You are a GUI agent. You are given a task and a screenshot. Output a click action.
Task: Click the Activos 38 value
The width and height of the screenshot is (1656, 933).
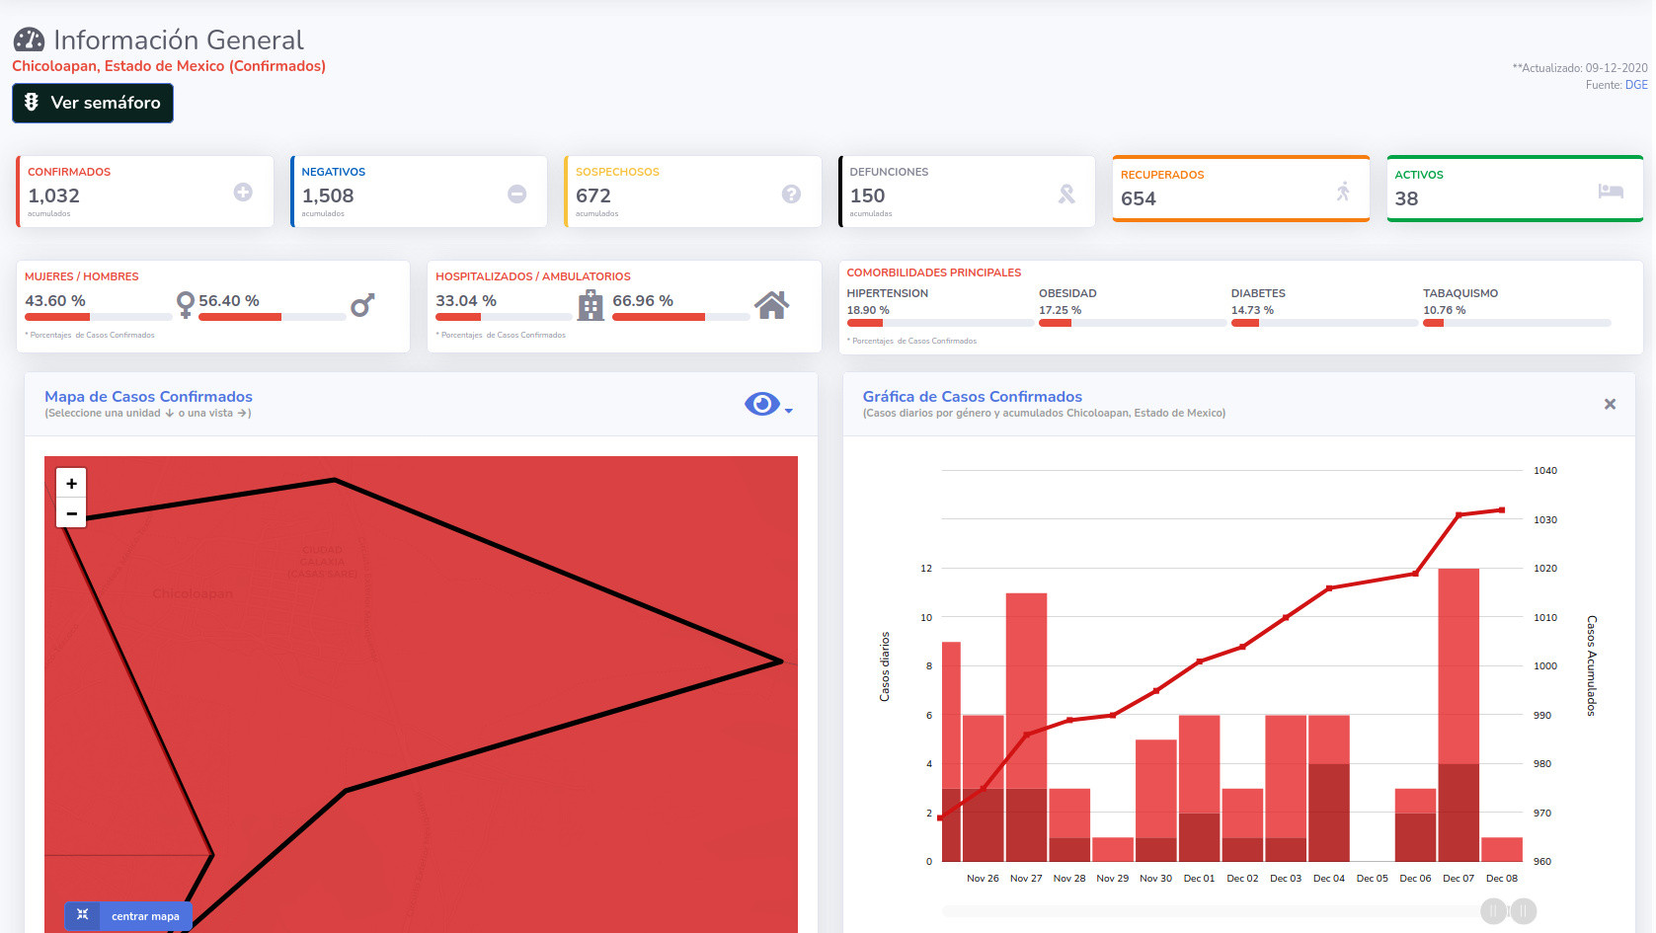1406,198
